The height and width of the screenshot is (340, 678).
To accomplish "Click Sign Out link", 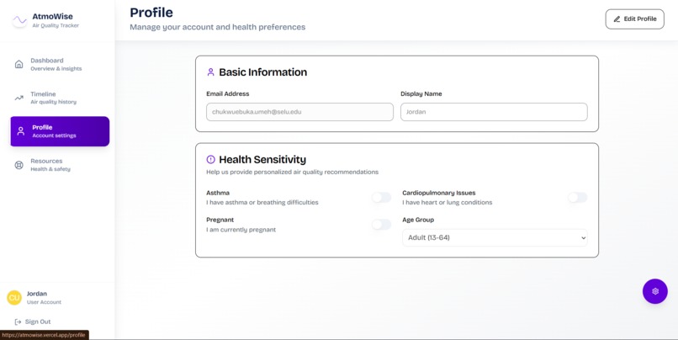I will pos(33,321).
